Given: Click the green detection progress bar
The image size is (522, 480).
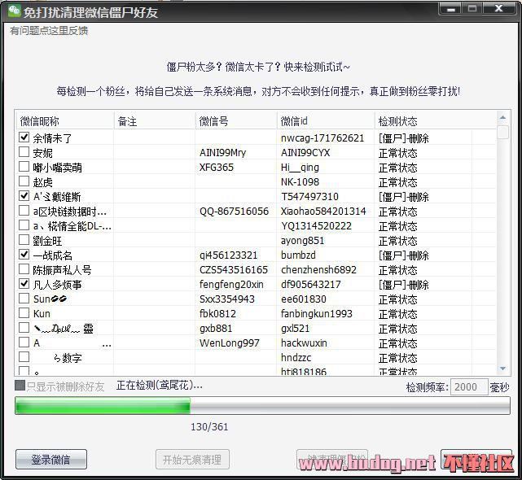Looking at the screenshot, I should pyautogui.click(x=262, y=406).
